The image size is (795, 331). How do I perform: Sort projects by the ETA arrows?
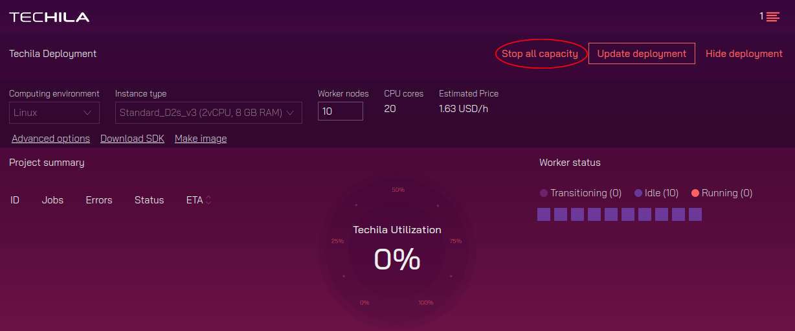208,200
